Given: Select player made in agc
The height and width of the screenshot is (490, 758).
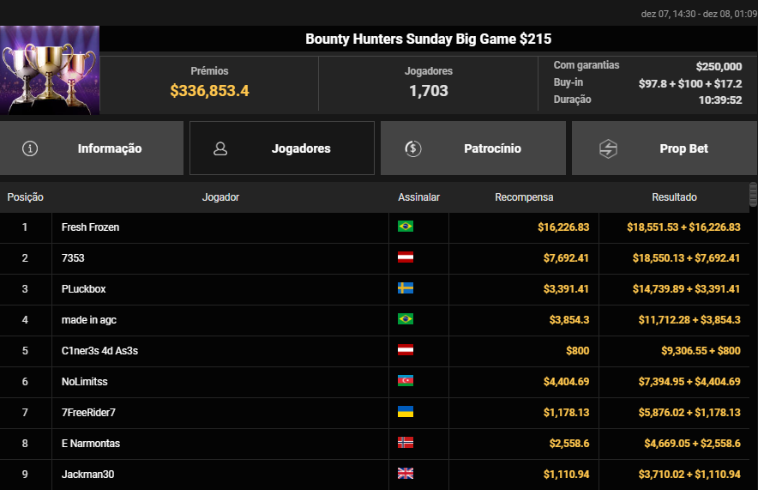Looking at the screenshot, I should pos(88,320).
